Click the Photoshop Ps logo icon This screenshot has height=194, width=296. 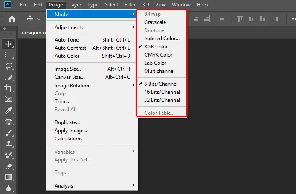[8, 4]
